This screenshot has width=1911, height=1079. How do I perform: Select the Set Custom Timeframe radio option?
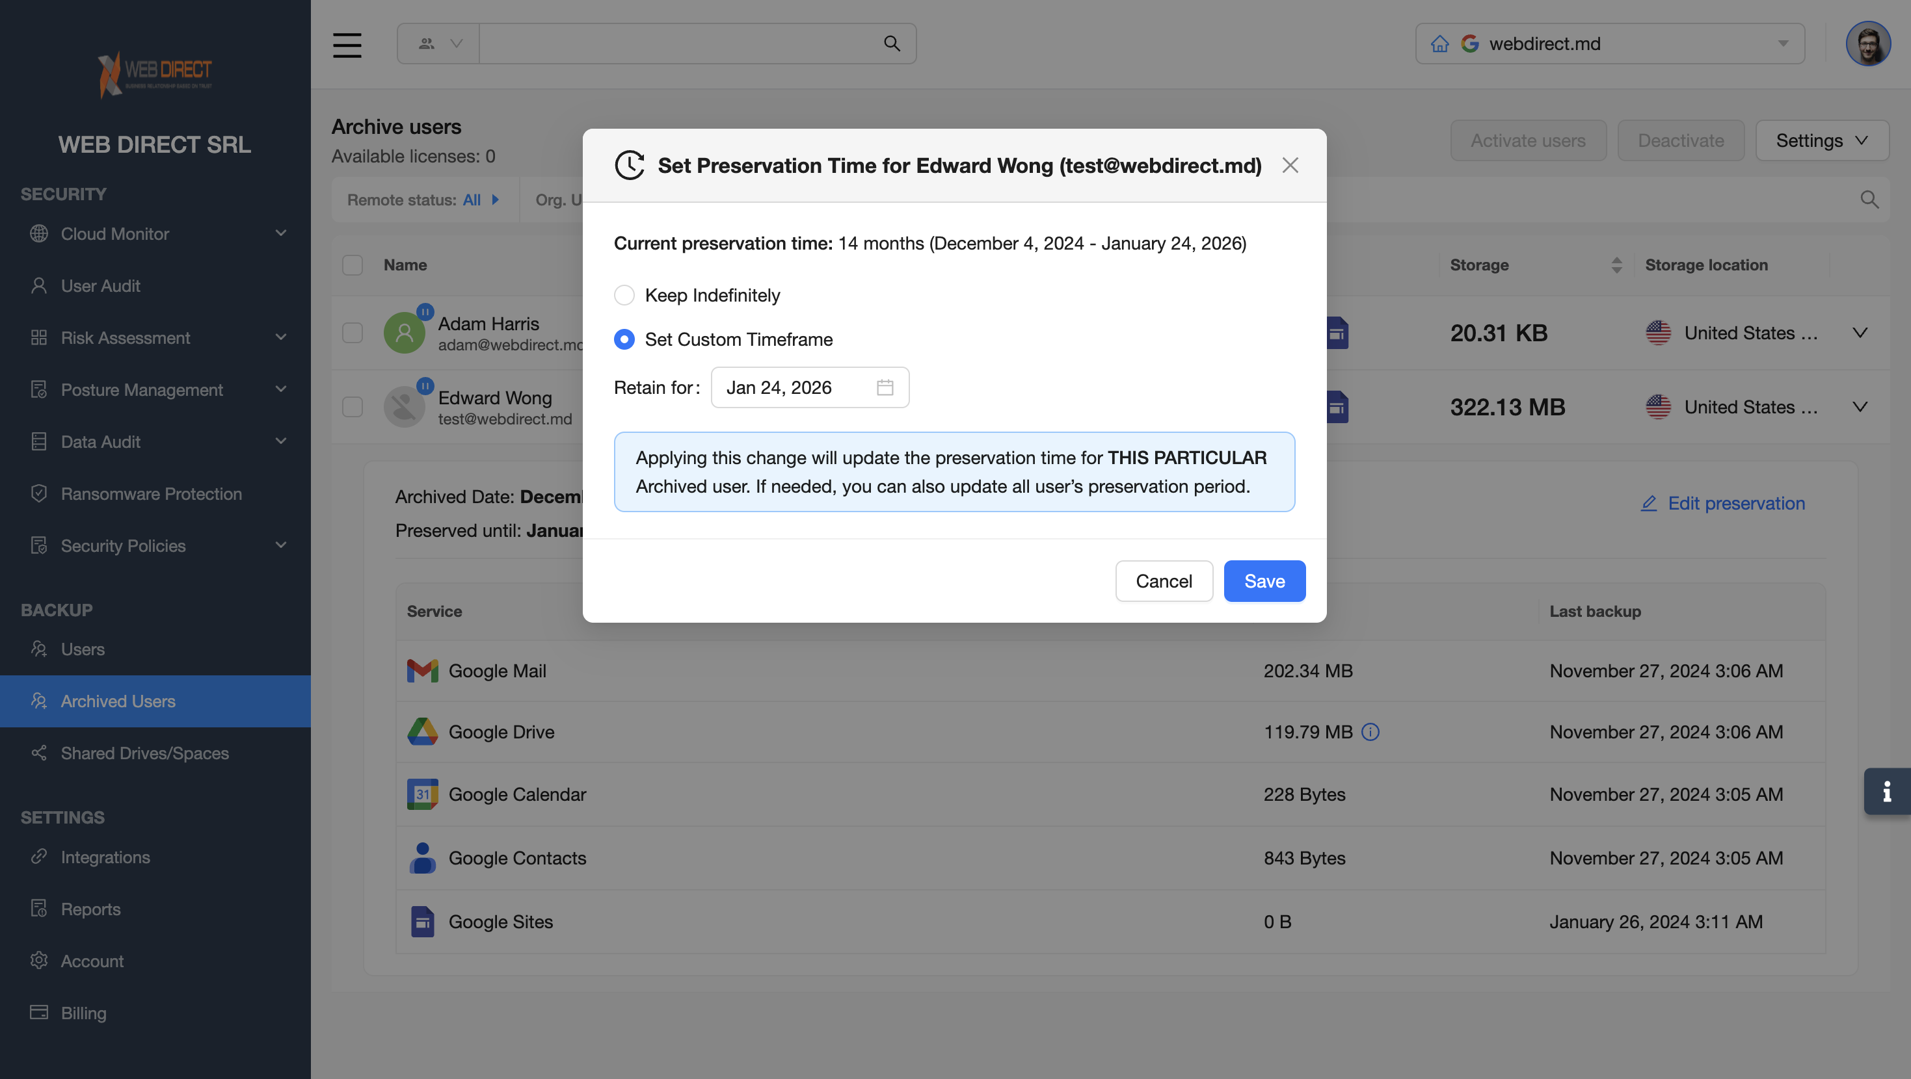click(x=624, y=340)
